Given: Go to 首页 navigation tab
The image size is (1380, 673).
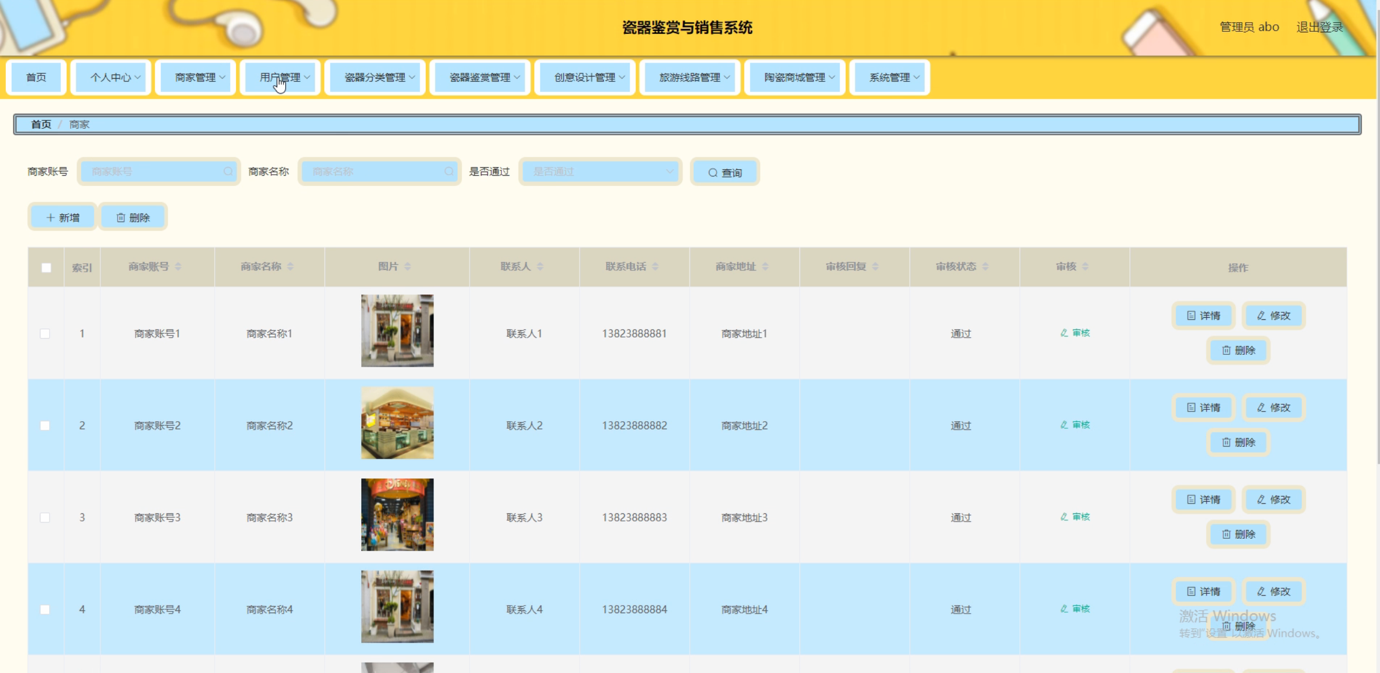Looking at the screenshot, I should (36, 78).
